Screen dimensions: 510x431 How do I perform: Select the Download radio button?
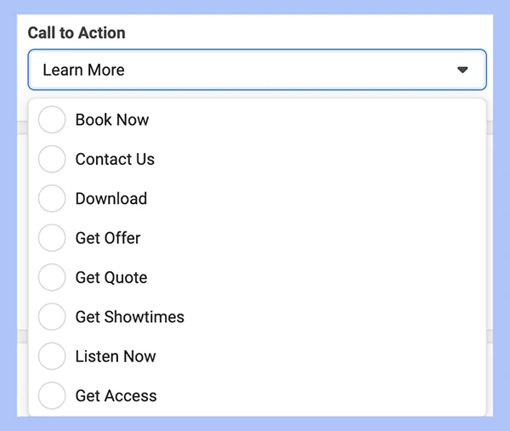pyautogui.click(x=52, y=198)
